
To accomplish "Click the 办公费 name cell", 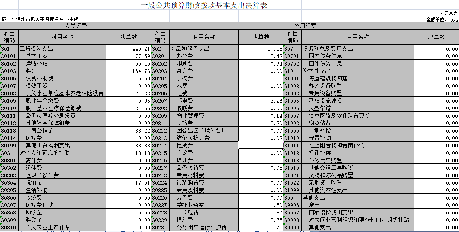I will (204, 56).
